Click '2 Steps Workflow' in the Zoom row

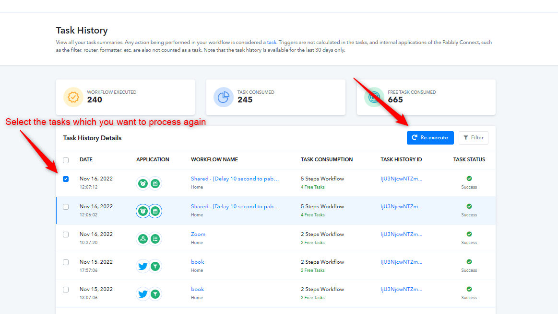pyautogui.click(x=322, y=234)
